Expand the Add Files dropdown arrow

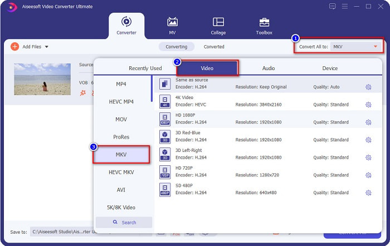point(47,47)
